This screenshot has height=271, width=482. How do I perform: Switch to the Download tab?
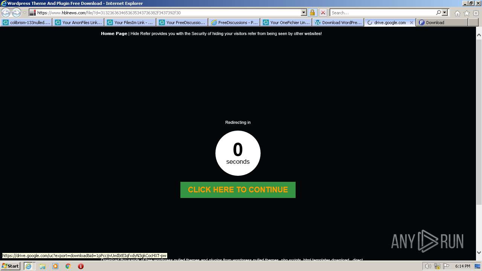pyautogui.click(x=442, y=23)
